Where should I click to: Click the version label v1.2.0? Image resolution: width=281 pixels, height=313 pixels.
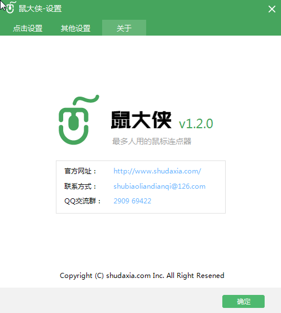[x=196, y=124]
